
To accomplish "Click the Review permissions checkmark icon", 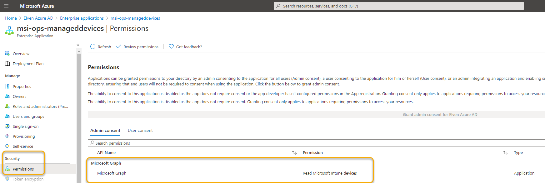I will (118, 46).
